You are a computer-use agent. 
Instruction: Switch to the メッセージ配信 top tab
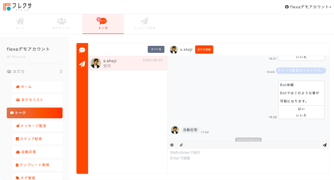point(144,24)
